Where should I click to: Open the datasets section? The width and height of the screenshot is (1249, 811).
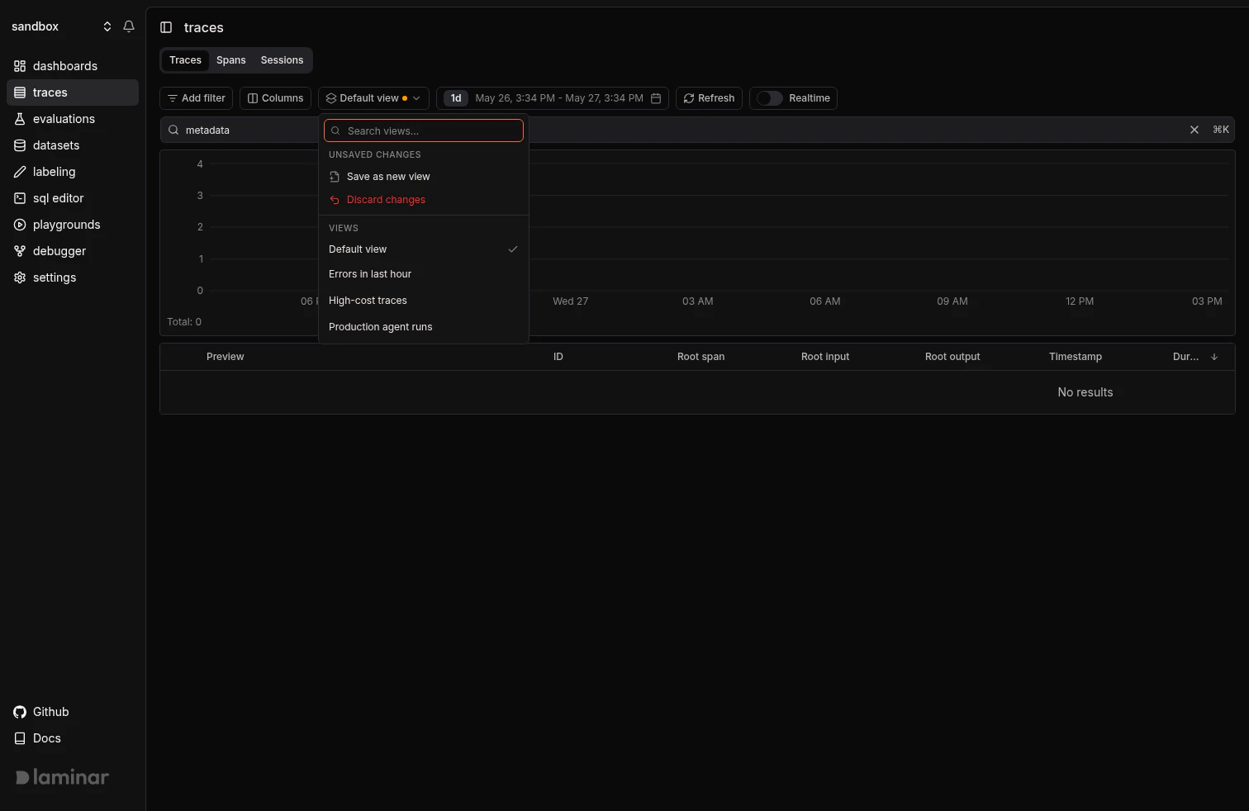pos(73,145)
